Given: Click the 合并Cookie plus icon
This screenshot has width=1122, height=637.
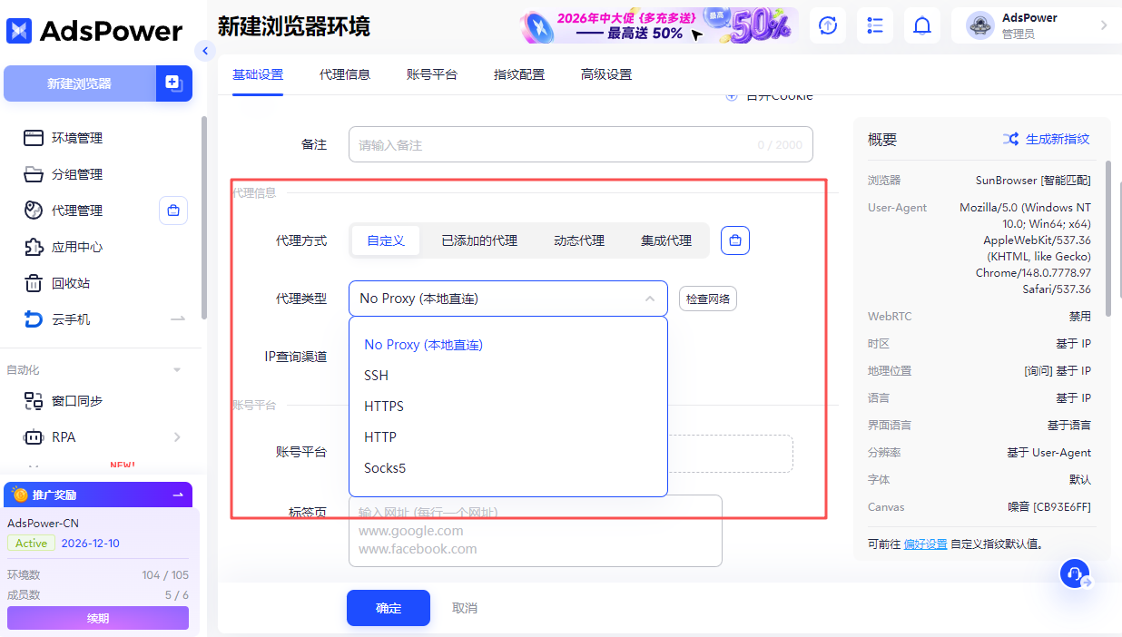Looking at the screenshot, I should pyautogui.click(x=732, y=96).
